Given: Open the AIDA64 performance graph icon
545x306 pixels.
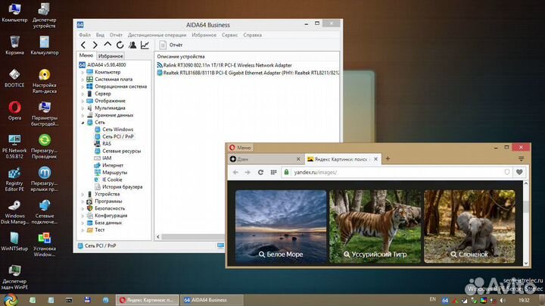Looking at the screenshot, I should [145, 45].
